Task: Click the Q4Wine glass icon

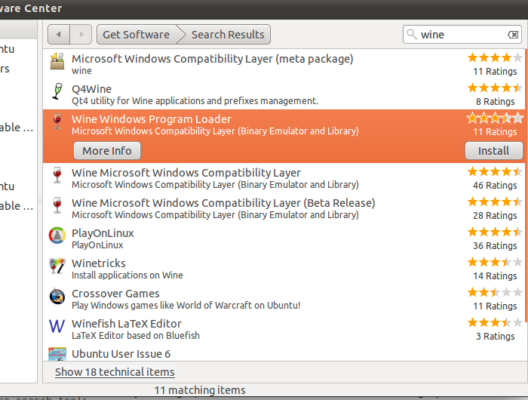Action: (57, 91)
